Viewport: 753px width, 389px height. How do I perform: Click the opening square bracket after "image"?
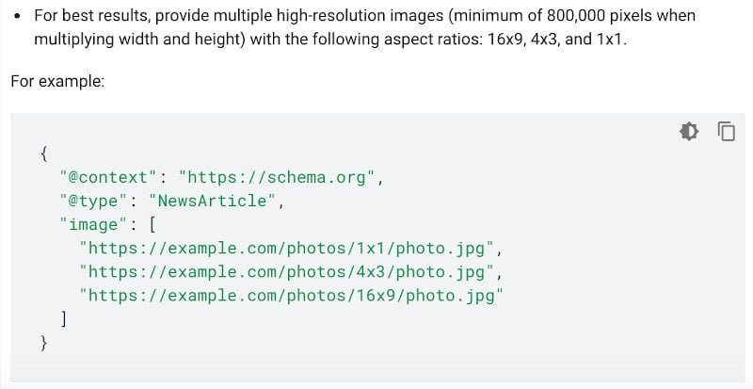(x=152, y=224)
